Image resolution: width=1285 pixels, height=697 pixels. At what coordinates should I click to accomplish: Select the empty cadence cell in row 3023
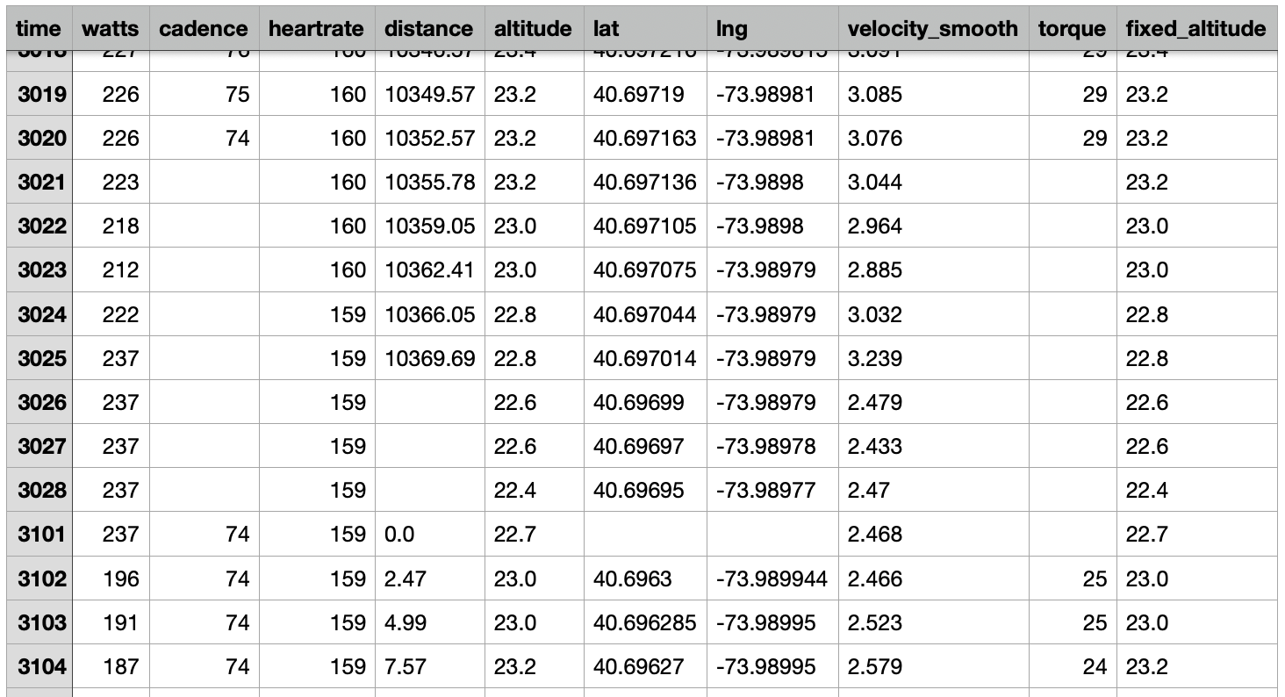204,270
